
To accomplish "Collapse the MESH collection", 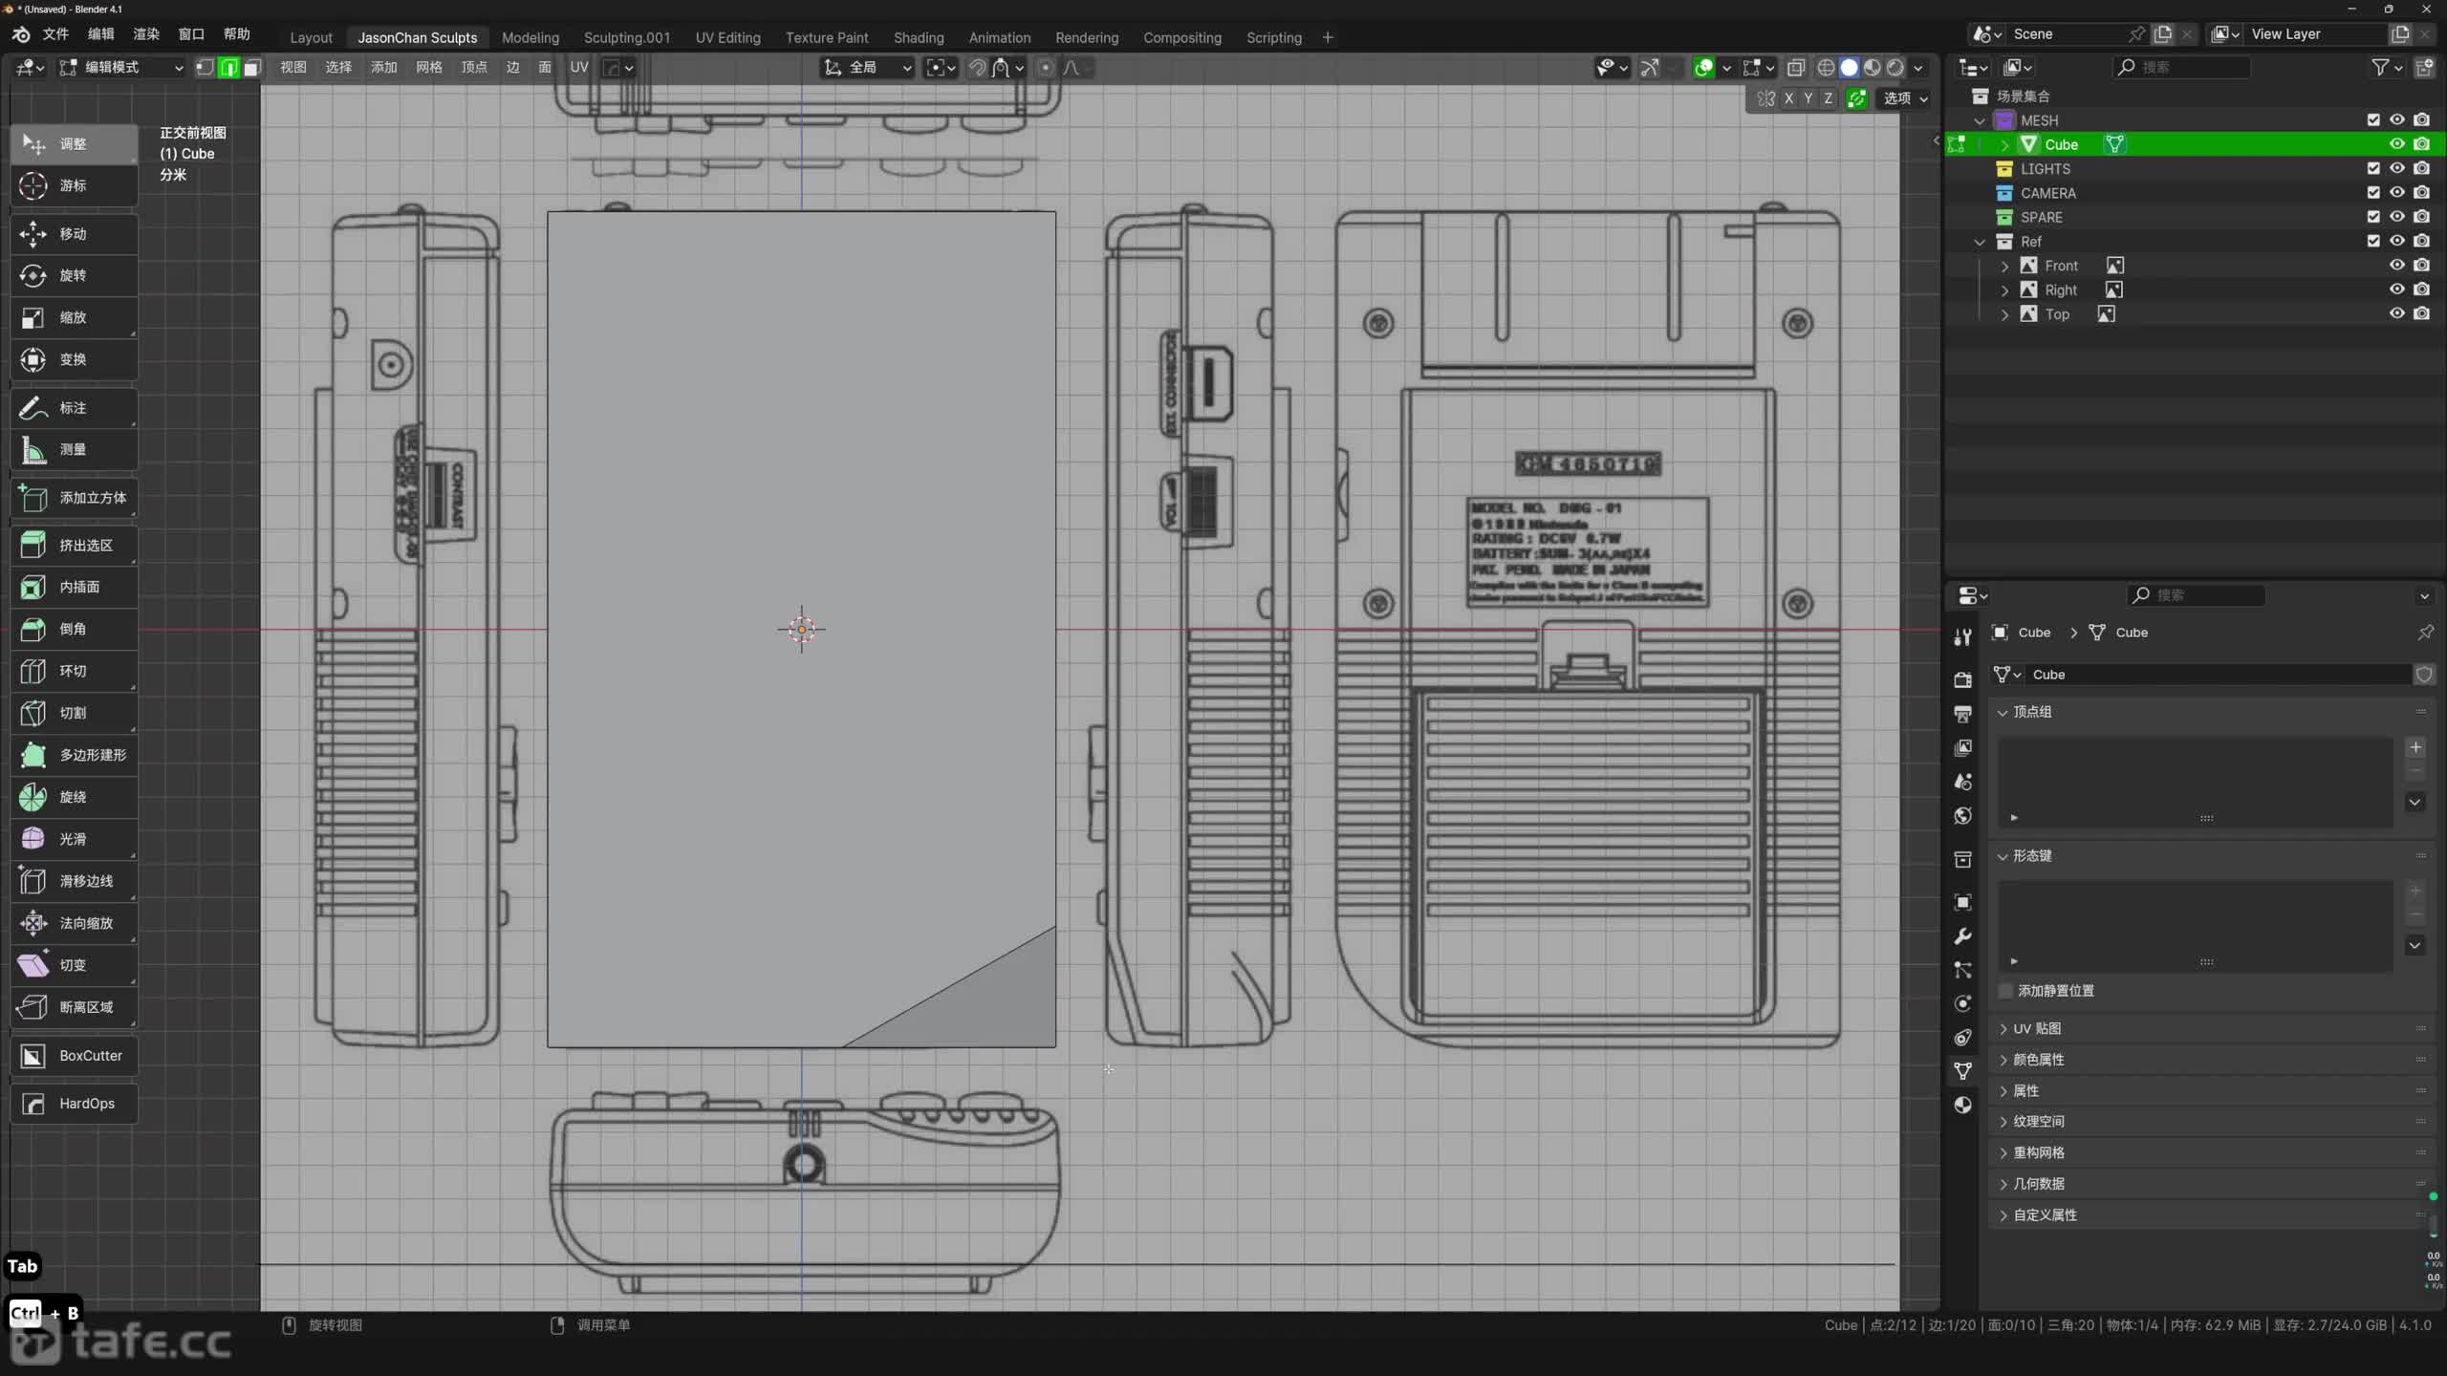I will pyautogui.click(x=1980, y=120).
